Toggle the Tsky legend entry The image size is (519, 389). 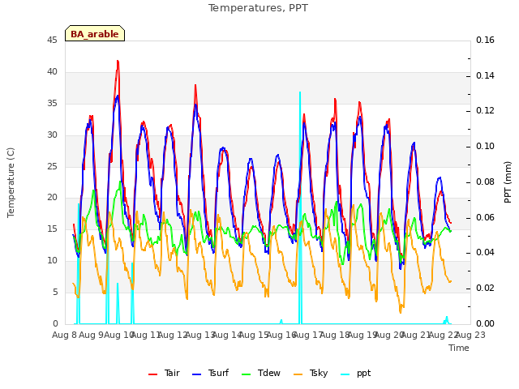(x=311, y=374)
